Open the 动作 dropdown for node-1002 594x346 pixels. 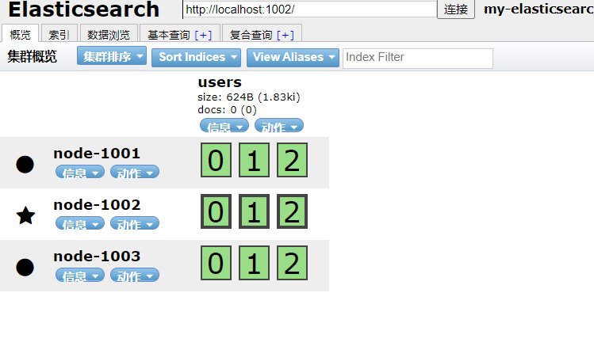pos(135,223)
